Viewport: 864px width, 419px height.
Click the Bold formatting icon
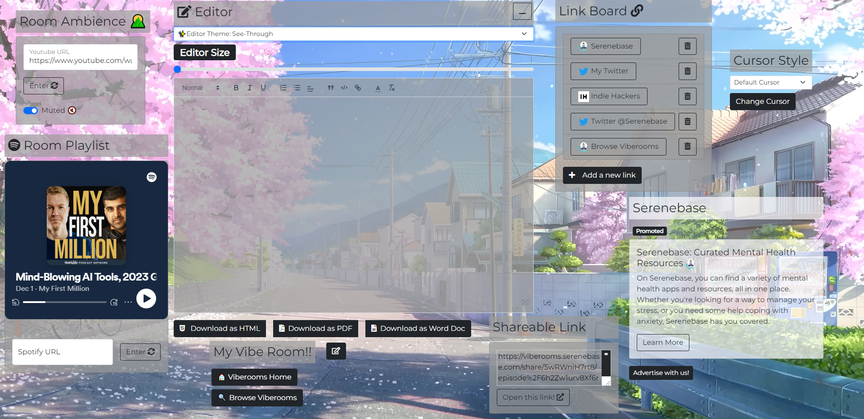pos(236,88)
